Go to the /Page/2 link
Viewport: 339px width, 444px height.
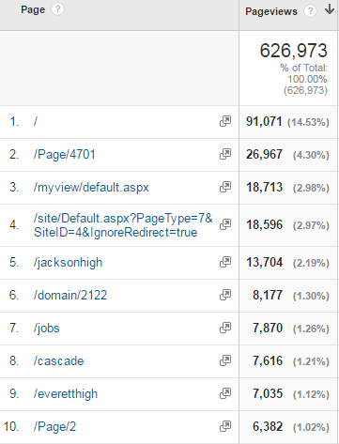[x=54, y=426]
